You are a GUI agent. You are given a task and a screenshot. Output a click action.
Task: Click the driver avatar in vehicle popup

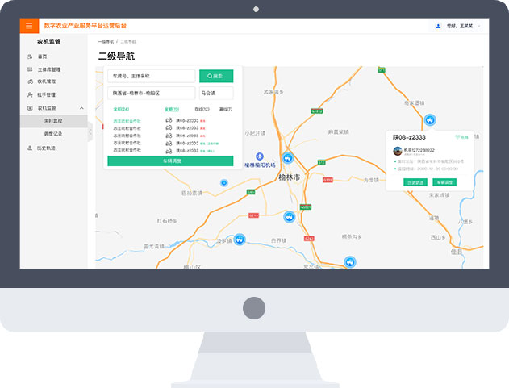(398, 151)
